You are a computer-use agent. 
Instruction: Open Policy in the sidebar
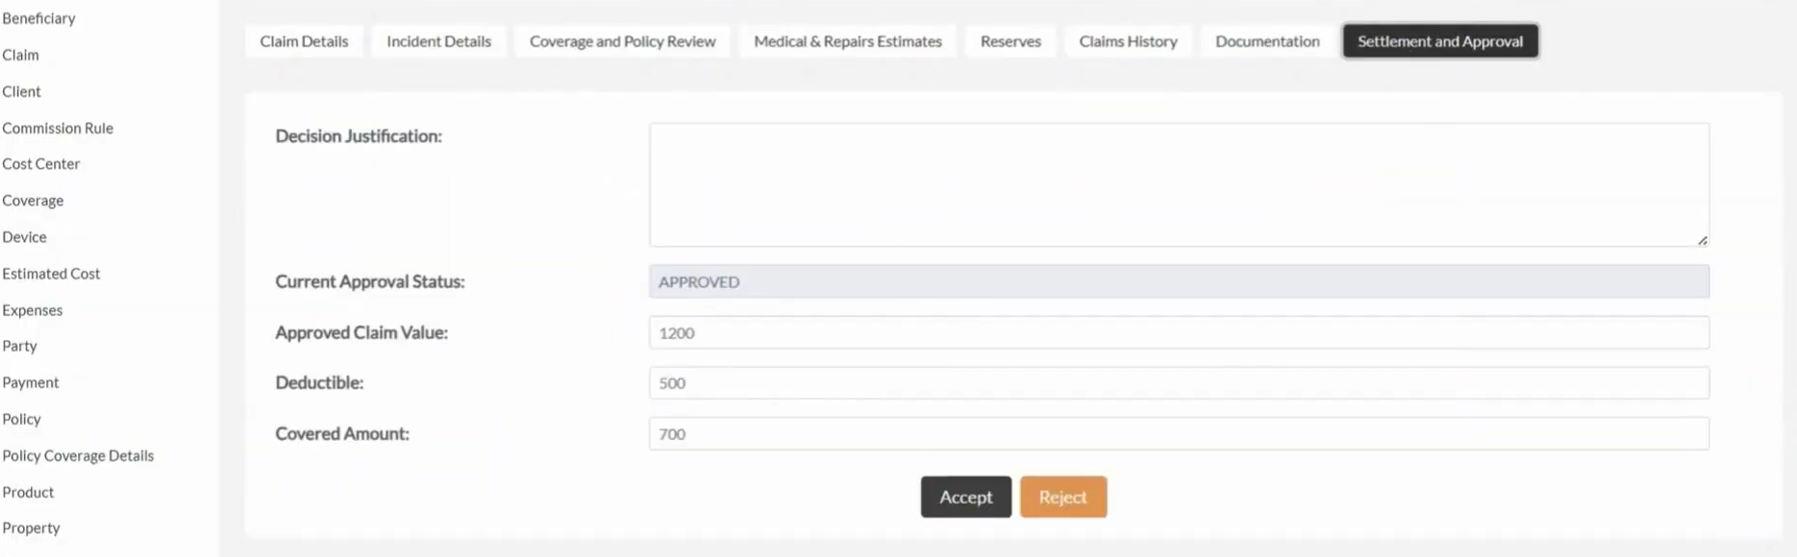(21, 419)
